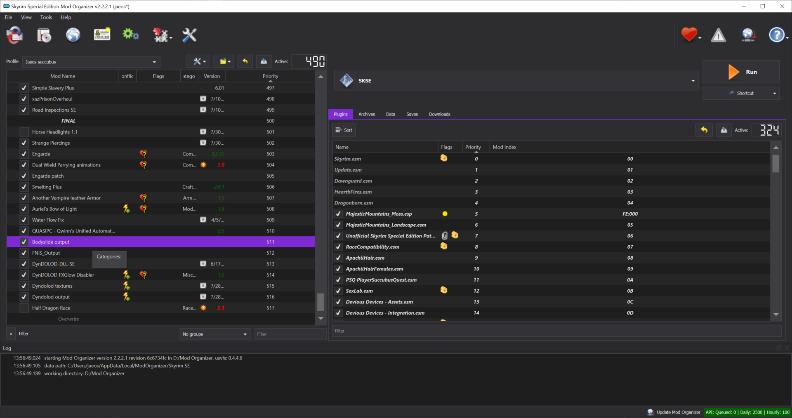
Task: Click the Sort plugins button
Action: coord(344,130)
